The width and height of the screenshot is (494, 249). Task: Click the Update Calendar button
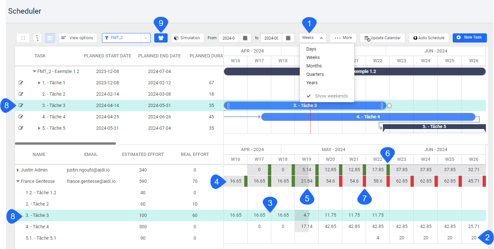[382, 38]
